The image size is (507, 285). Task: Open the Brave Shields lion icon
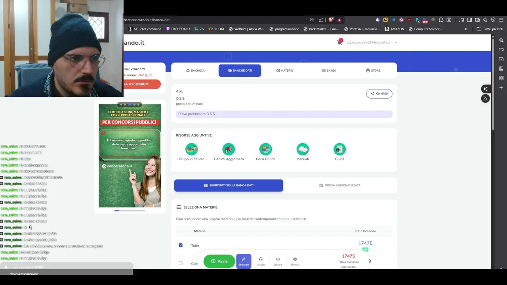[x=331, y=20]
